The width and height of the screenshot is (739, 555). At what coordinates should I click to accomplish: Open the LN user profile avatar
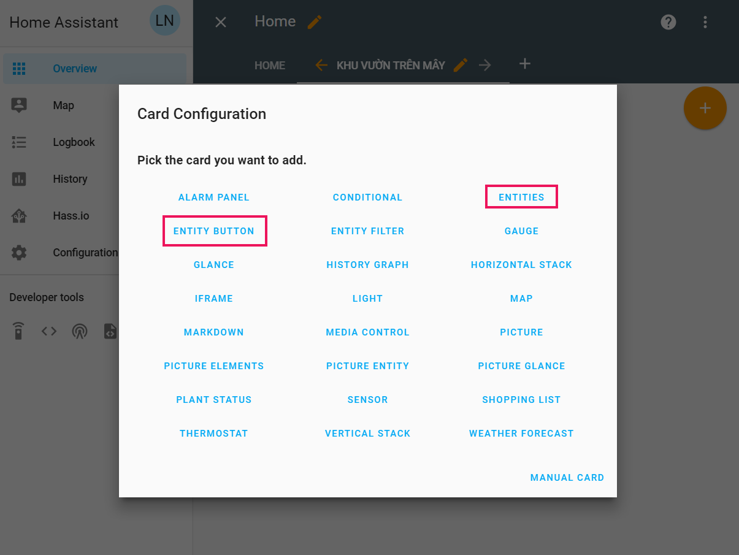click(164, 21)
